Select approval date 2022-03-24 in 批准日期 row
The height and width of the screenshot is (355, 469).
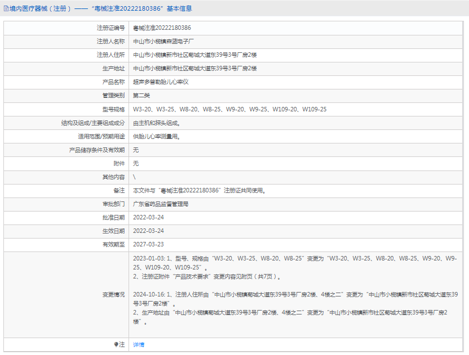tap(148, 217)
